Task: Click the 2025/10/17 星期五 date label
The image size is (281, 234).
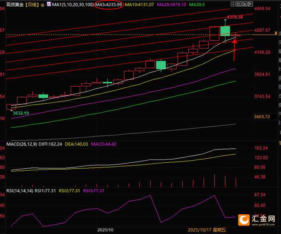Action: pyautogui.click(x=207, y=230)
